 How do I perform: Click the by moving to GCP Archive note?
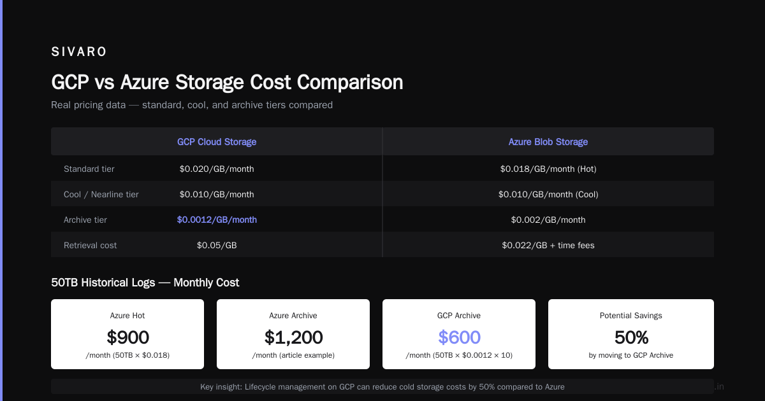click(x=631, y=355)
